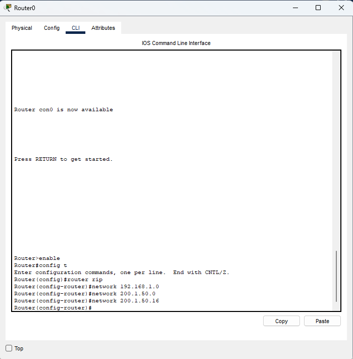This screenshot has height=359, width=353.
Task: Go to the Attributes tab
Action: (x=103, y=28)
